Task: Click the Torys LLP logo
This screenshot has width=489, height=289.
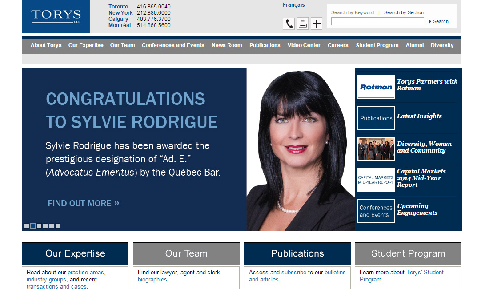Action: click(x=56, y=16)
